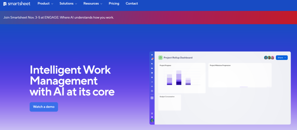
Task: Open the Contact page
Action: click(132, 3)
